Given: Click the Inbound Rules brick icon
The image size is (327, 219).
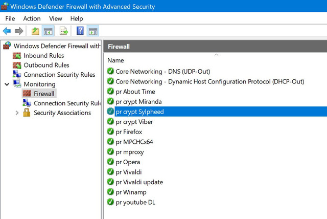Looking at the screenshot, I should pyautogui.click(x=17, y=56).
